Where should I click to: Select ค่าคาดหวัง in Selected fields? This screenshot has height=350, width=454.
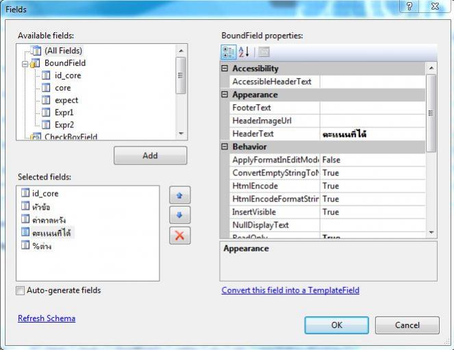point(49,220)
